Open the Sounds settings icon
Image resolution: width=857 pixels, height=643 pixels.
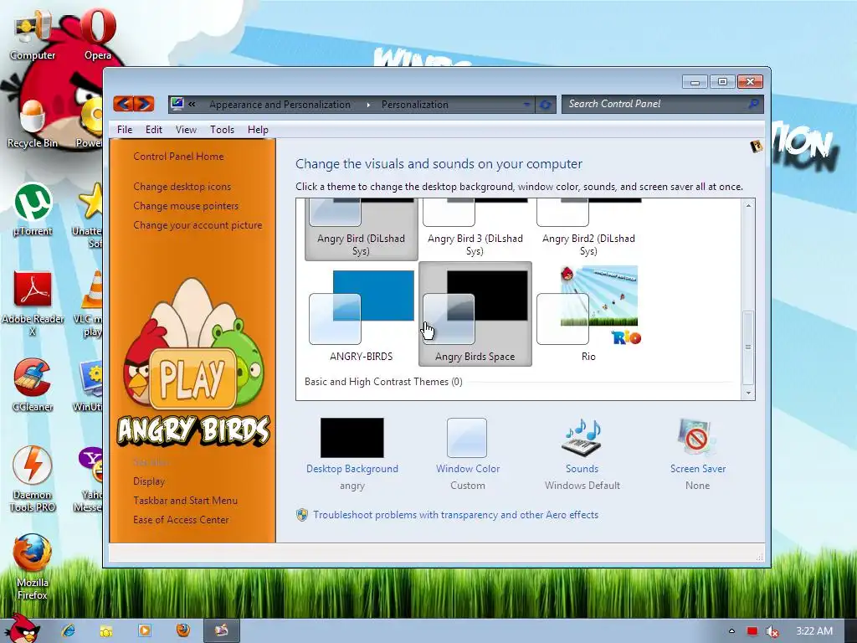tap(582, 438)
